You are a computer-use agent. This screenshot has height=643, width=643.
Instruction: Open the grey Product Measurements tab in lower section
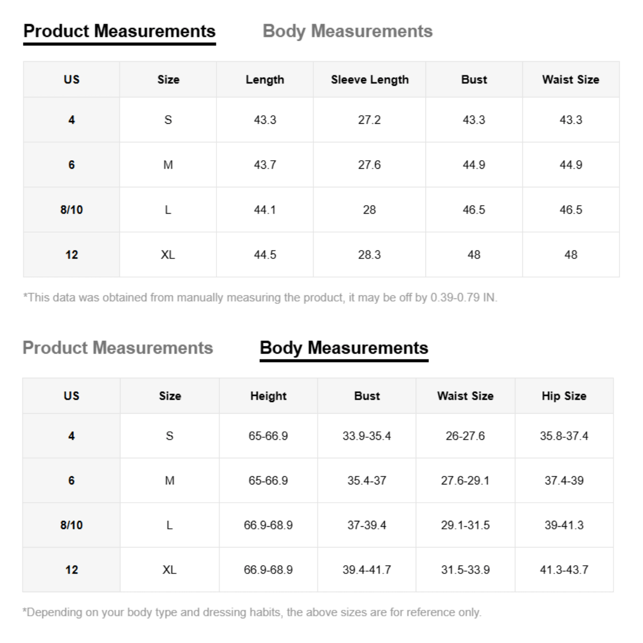click(x=118, y=348)
